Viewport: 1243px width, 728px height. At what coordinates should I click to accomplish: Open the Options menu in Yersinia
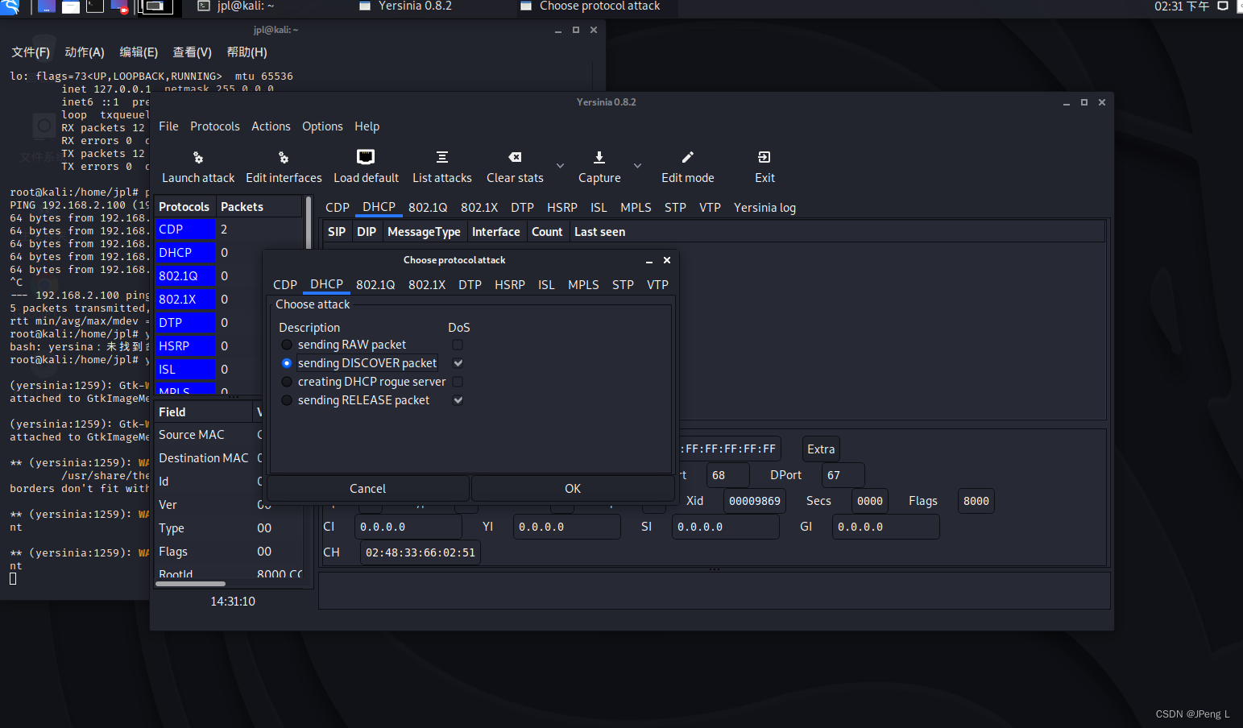tap(322, 126)
